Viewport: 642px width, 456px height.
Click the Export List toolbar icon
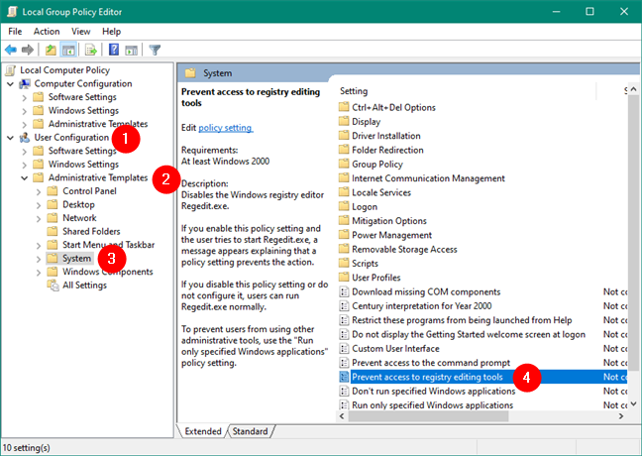pyautogui.click(x=92, y=50)
